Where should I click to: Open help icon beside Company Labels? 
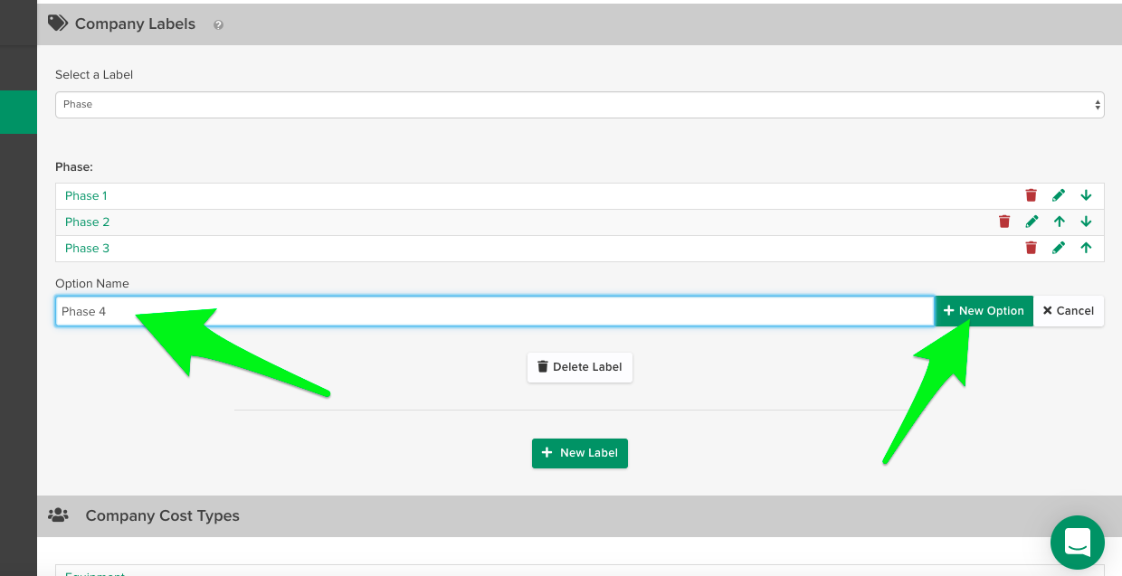pyautogui.click(x=218, y=25)
